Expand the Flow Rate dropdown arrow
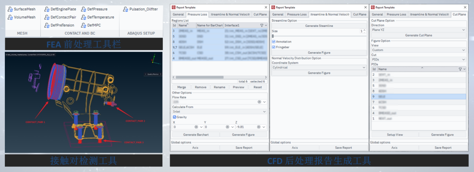The height and width of the screenshot is (172, 474). click(265, 102)
